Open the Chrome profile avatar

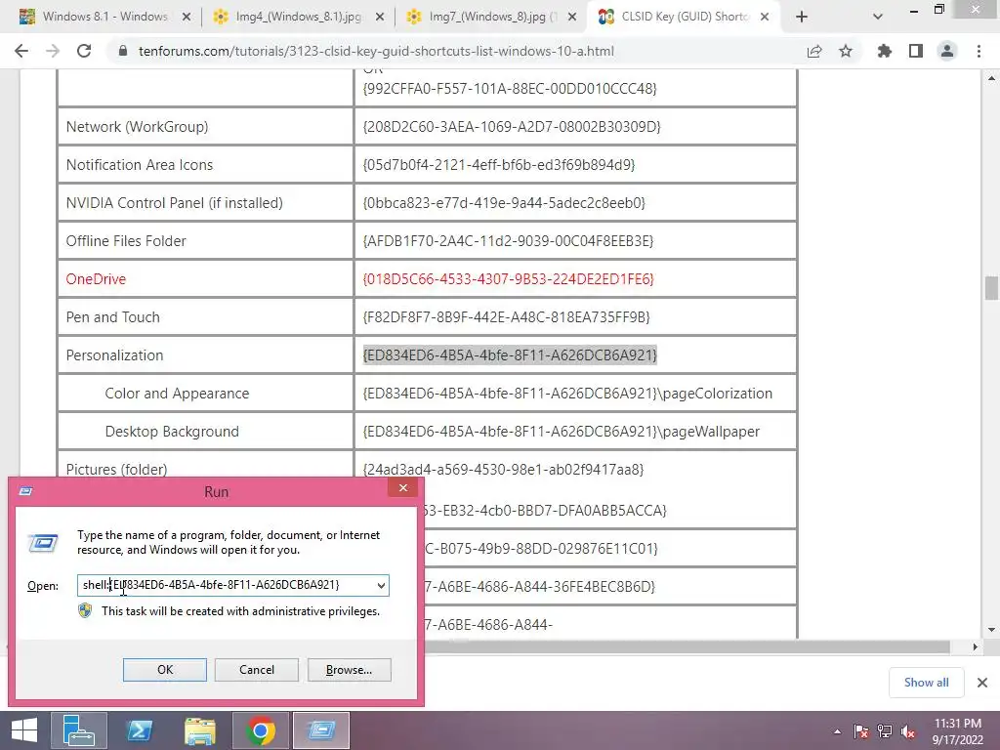947,51
